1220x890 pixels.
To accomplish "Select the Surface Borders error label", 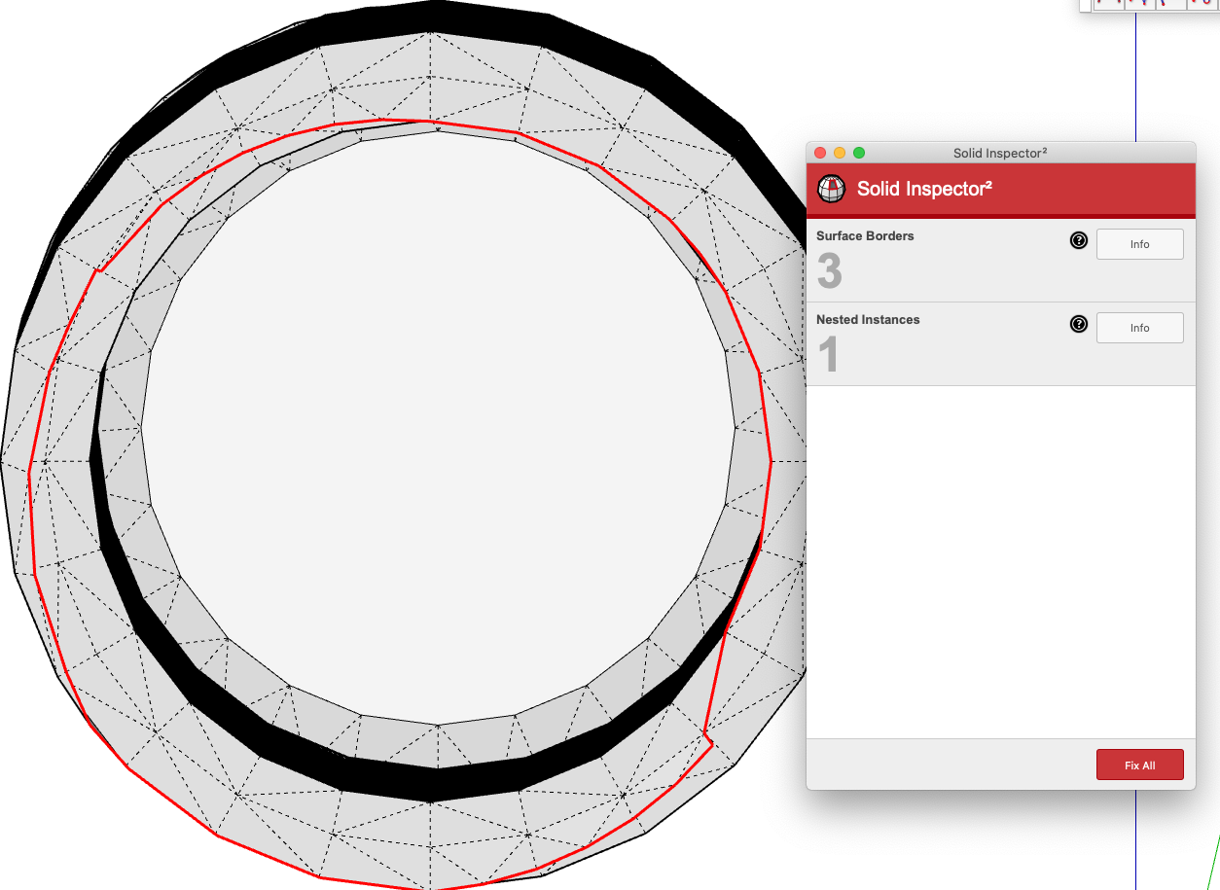I will pyautogui.click(x=865, y=235).
